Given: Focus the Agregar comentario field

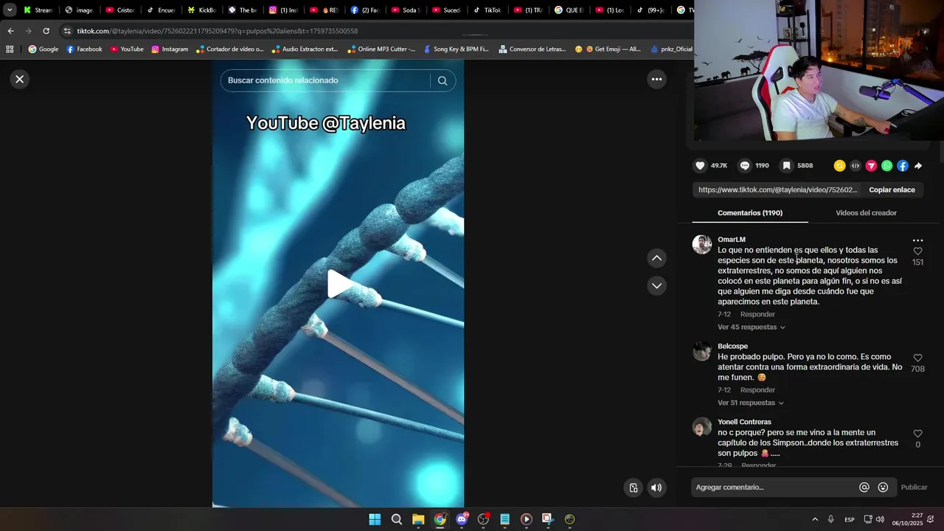Looking at the screenshot, I should (x=774, y=487).
